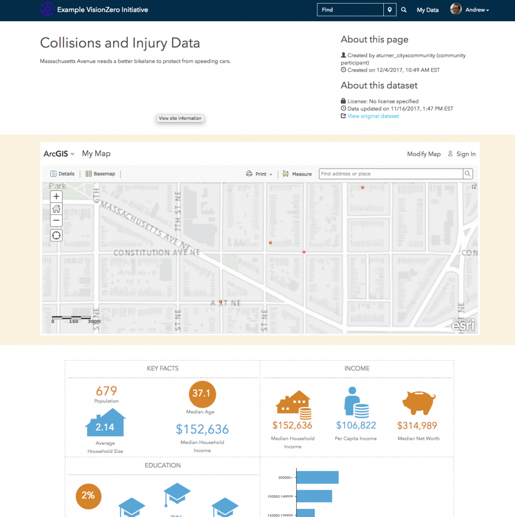Click the VisionZero Initiative logo icon
Viewport: 515px width, 517px height.
point(47,9)
